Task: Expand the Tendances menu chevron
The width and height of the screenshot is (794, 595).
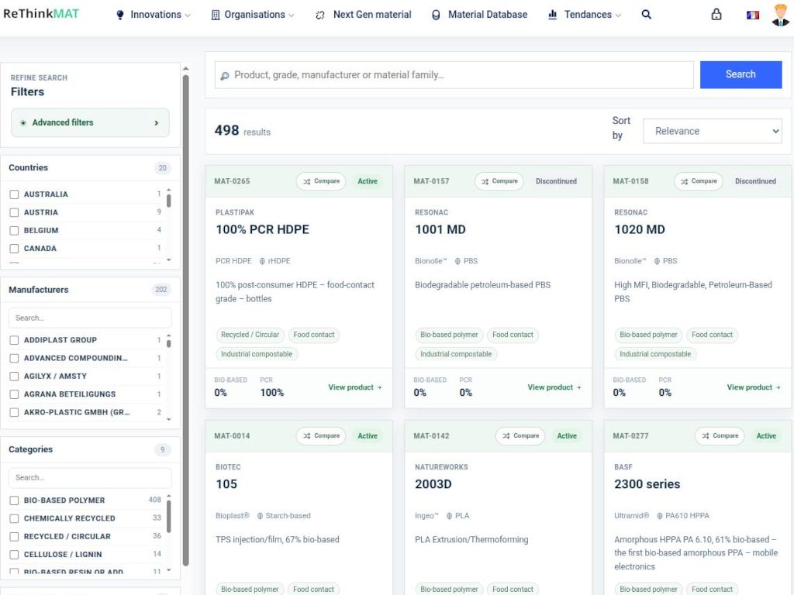Action: (x=618, y=15)
